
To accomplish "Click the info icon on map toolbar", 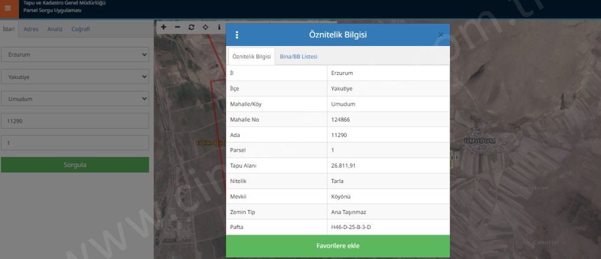I will tap(219, 27).
